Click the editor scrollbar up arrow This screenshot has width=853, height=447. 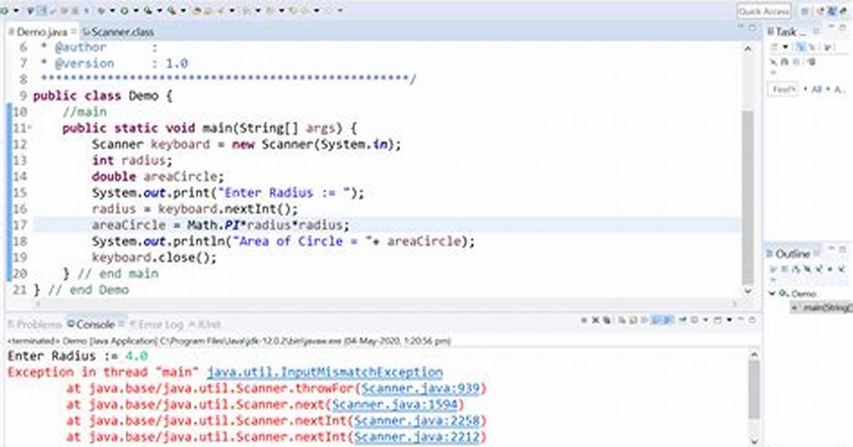click(748, 49)
